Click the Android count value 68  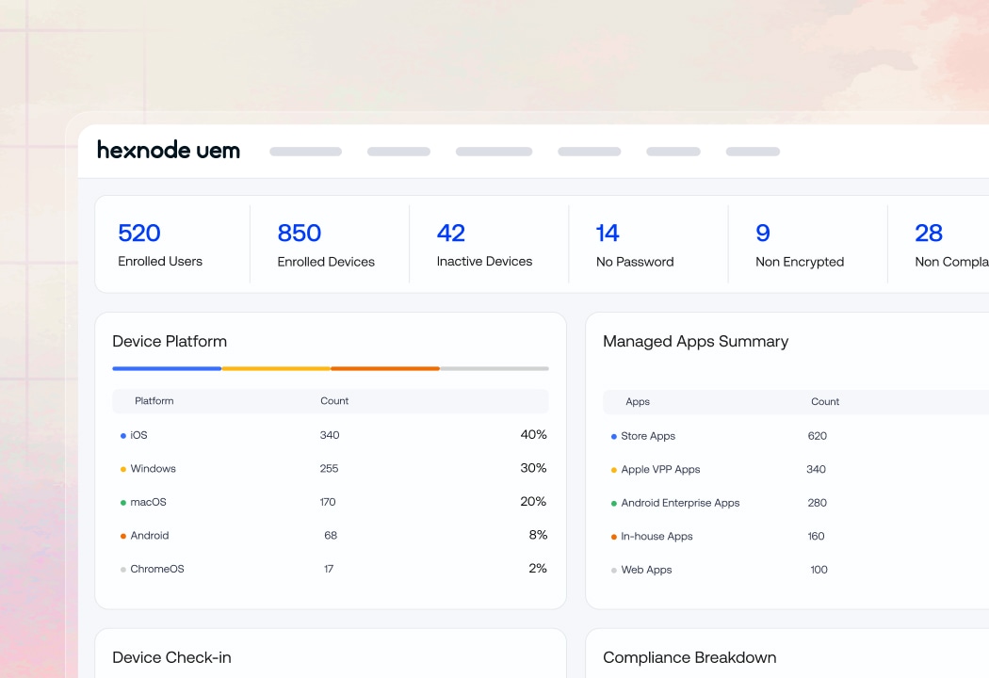331,536
